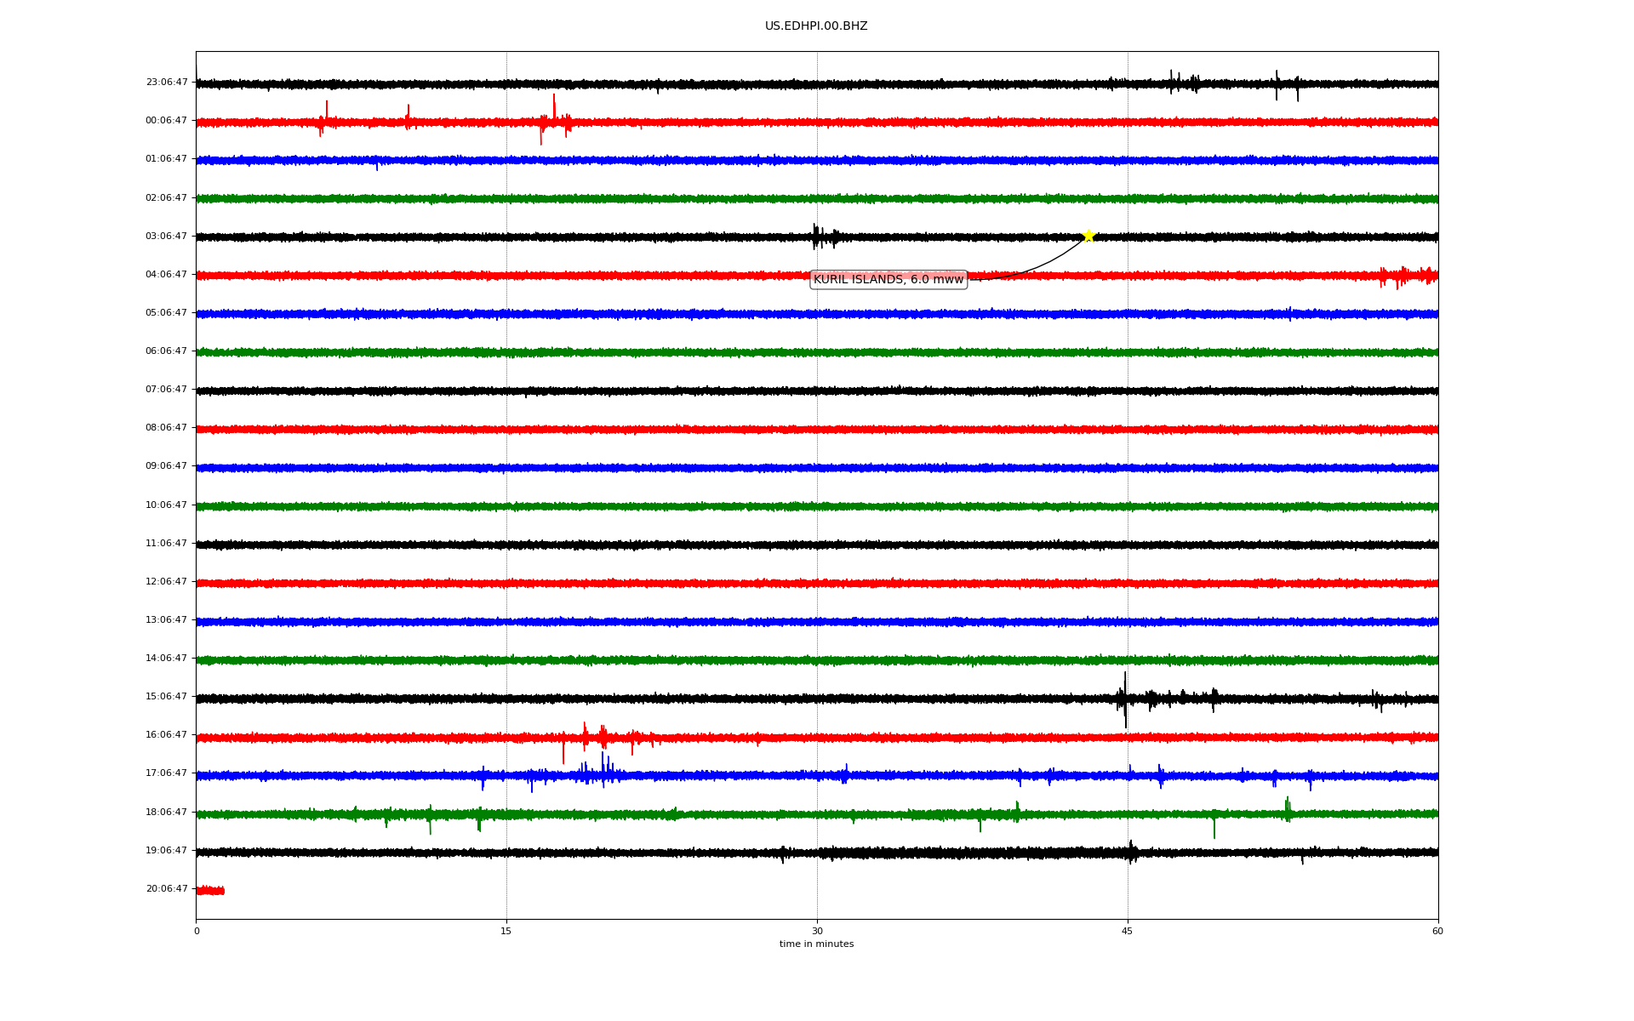
Task: Click the KURIL ISLANDS, 6.0 mww annotation
Action: click(888, 279)
